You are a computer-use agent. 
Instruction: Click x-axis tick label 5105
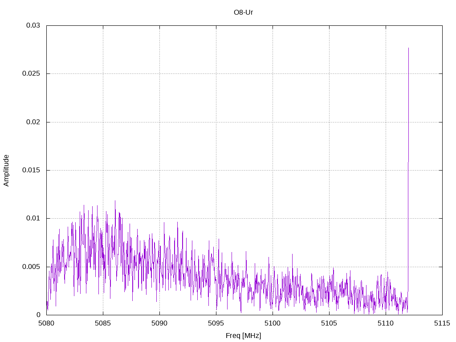(329, 323)
